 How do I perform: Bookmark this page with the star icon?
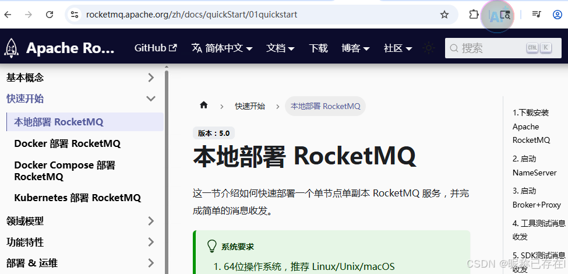tap(444, 15)
